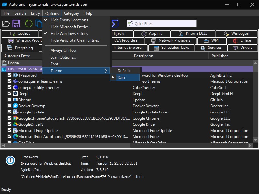This screenshot has width=259, height=194.
Task: Disable the Discord autorun checkbox
Action: point(10,99)
